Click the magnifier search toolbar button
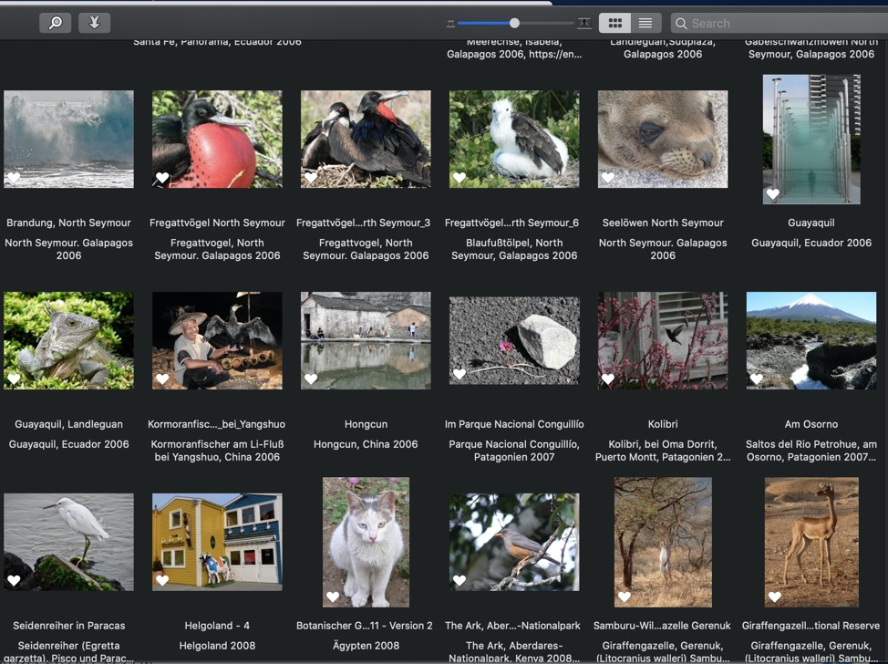 click(x=55, y=23)
